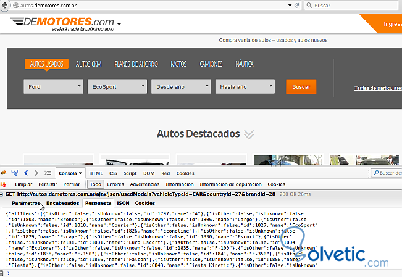Switch to the DOM panel
402x277 pixels.
[149, 173]
